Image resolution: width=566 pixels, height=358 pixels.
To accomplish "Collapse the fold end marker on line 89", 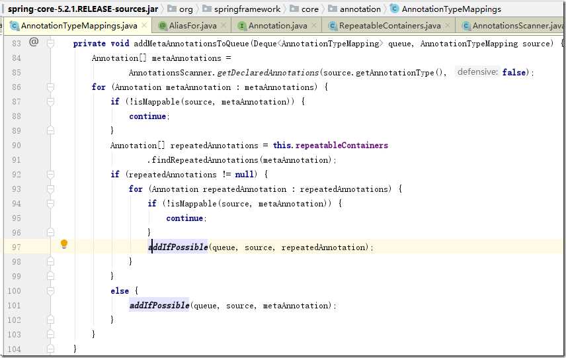I will coord(50,130).
